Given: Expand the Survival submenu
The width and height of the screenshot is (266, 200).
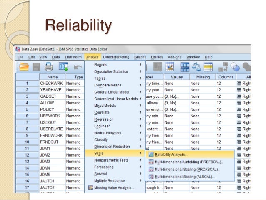Looking at the screenshot, I should point(115,174).
